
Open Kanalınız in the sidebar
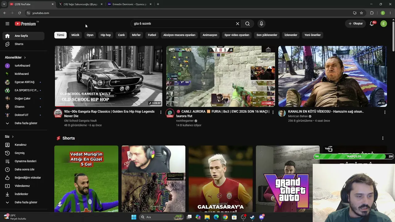point(23,145)
